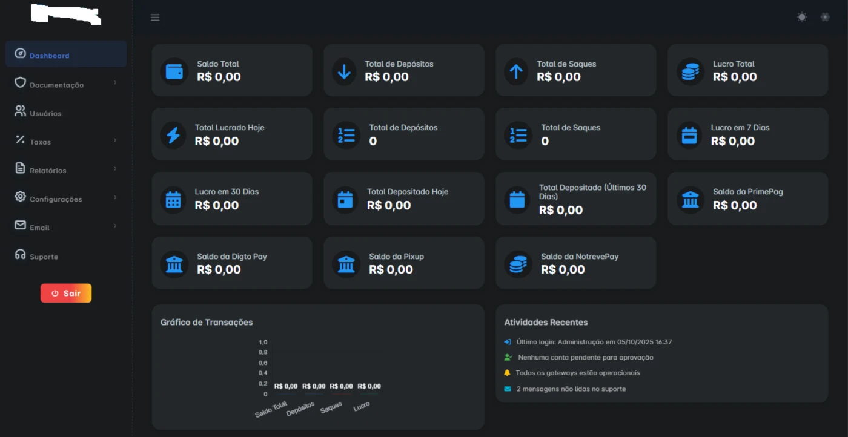This screenshot has width=848, height=437.
Task: Click the down-arrow Total de Depósitos icon
Action: coord(344,71)
